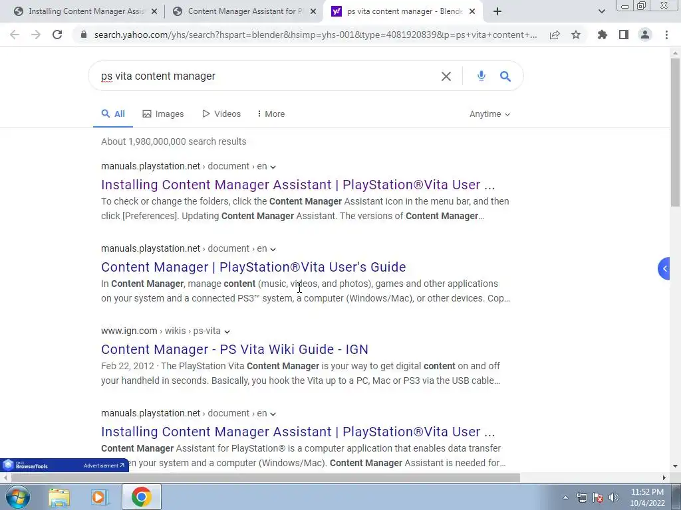Click BrowserTools advertisement banner
Image resolution: width=681 pixels, height=510 pixels.
[65, 466]
